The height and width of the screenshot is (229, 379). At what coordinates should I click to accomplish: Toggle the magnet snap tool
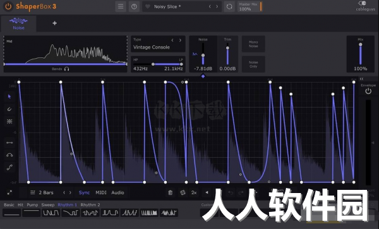pyautogui.click(x=9, y=109)
